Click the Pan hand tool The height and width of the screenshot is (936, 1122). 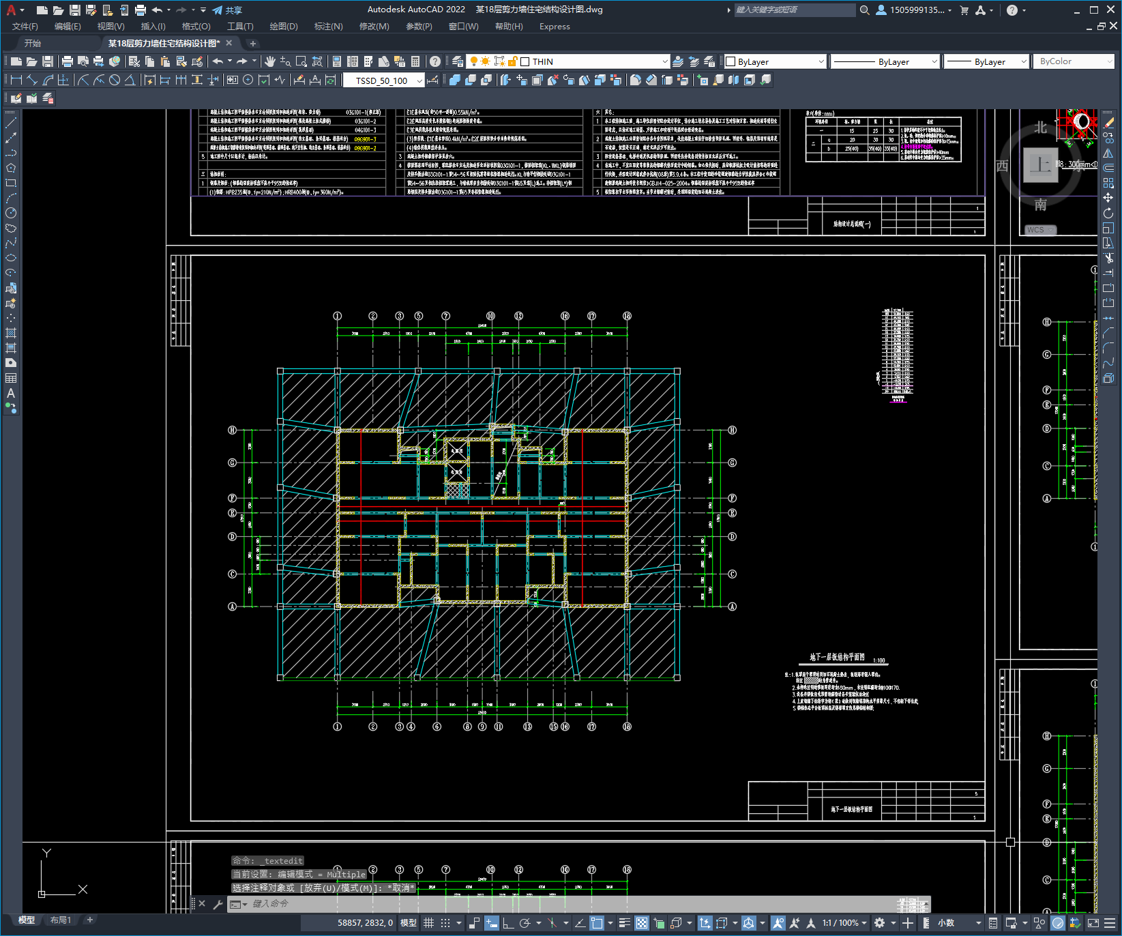[x=270, y=61]
